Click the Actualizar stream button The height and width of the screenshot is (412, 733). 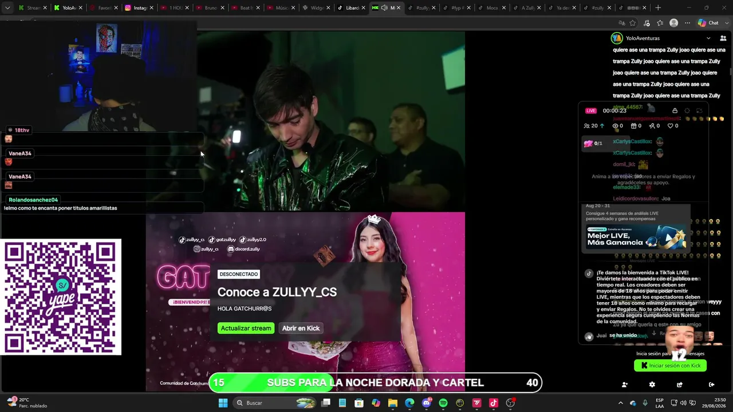[246, 328]
